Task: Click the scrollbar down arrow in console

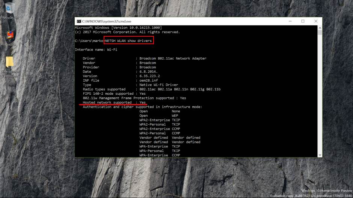Action: [320, 155]
